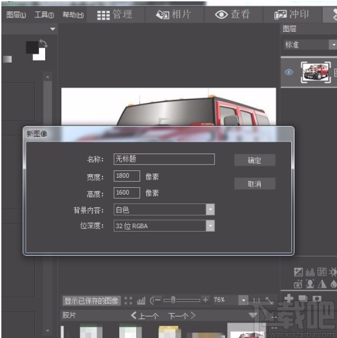
Task: Select the red car layer thumbnail
Action: (316, 72)
